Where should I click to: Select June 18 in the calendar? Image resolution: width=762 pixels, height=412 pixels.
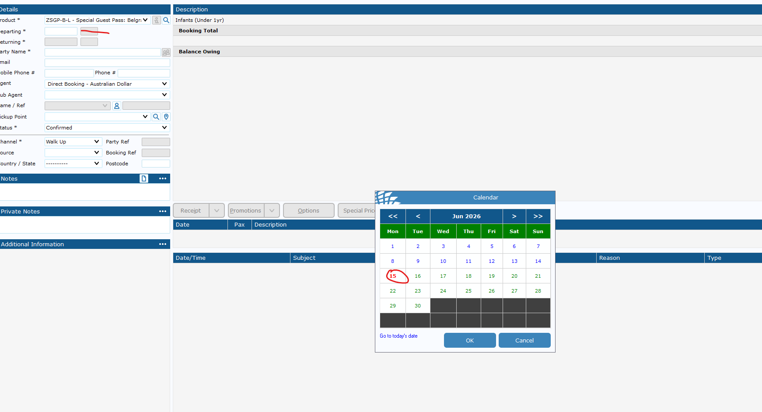pos(468,276)
